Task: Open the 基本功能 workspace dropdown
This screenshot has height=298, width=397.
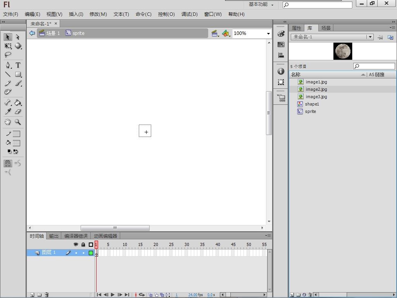Action: coord(261,4)
